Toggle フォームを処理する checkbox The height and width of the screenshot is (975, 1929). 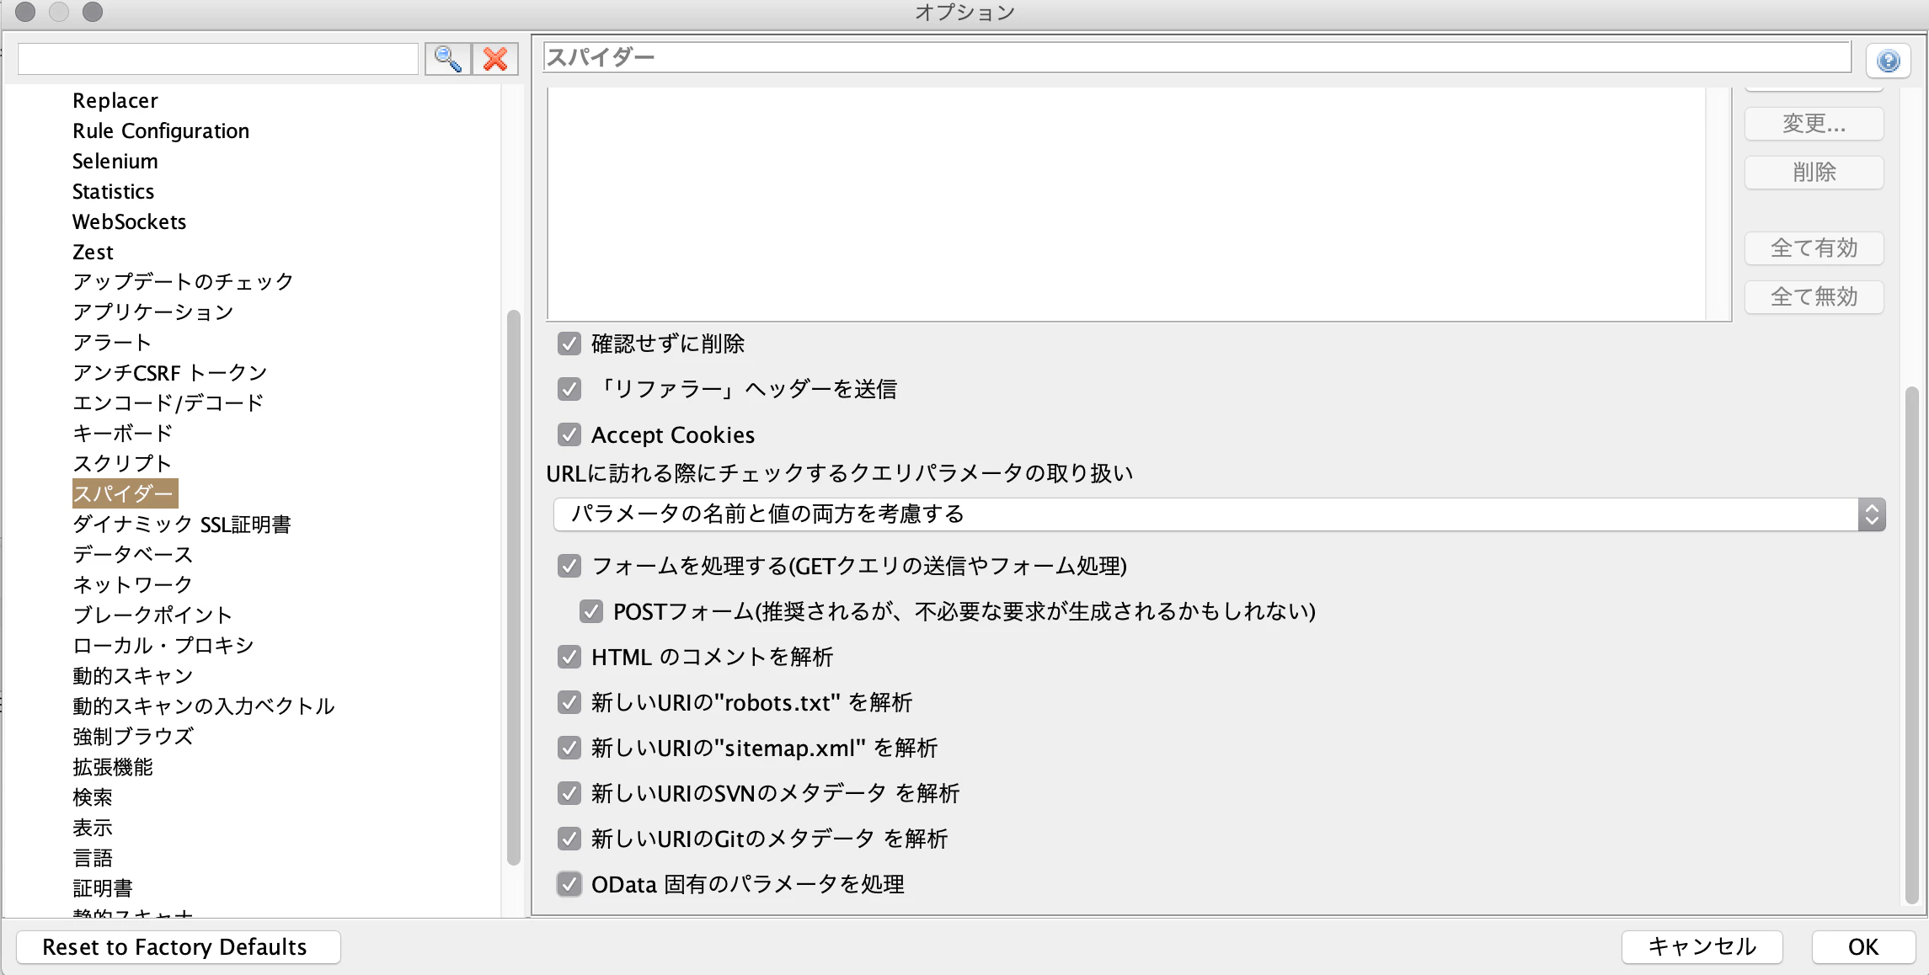569,566
